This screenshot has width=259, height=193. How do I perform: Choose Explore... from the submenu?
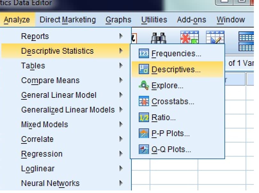[177, 85]
